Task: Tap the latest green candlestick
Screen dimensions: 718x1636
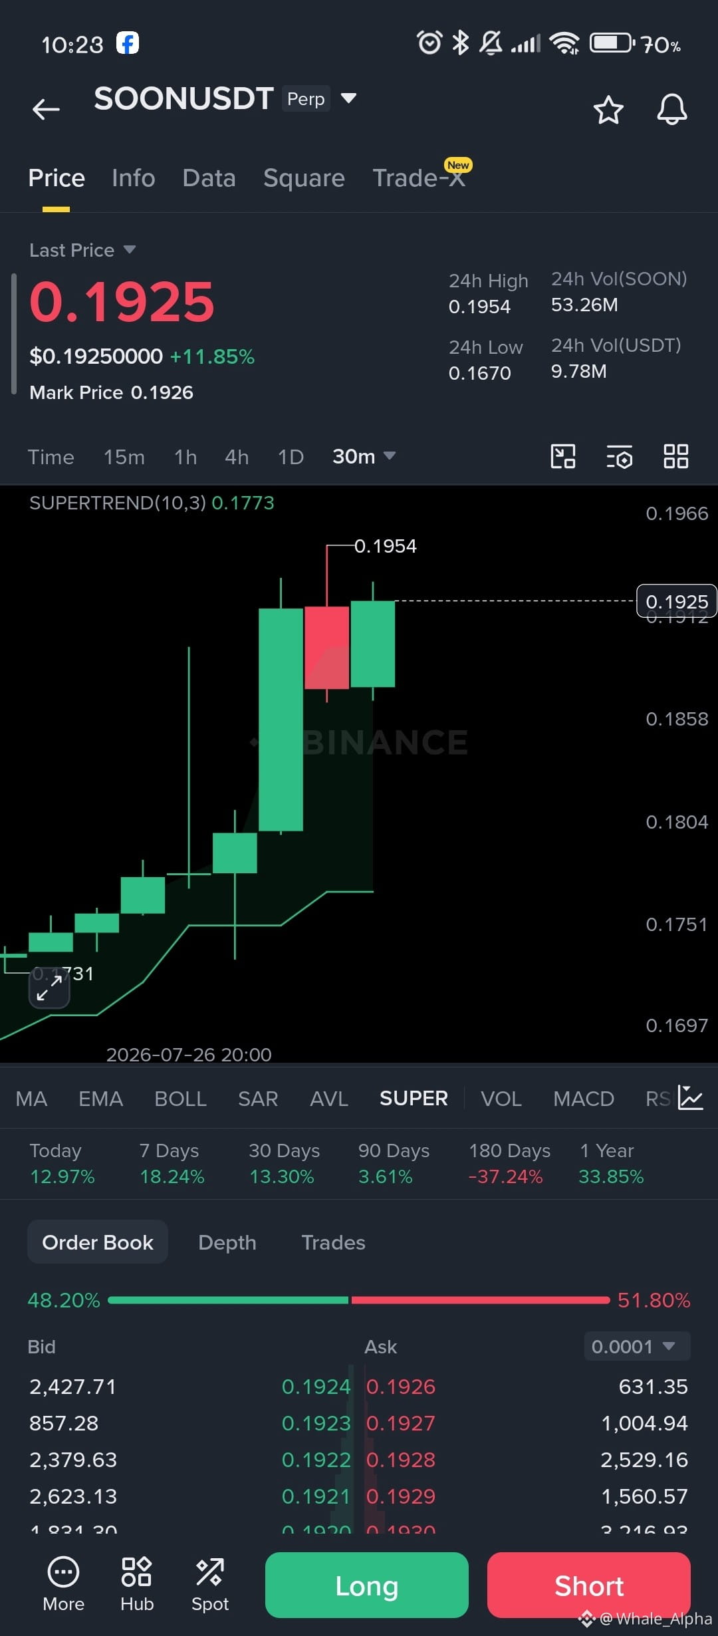Action: [x=373, y=644]
